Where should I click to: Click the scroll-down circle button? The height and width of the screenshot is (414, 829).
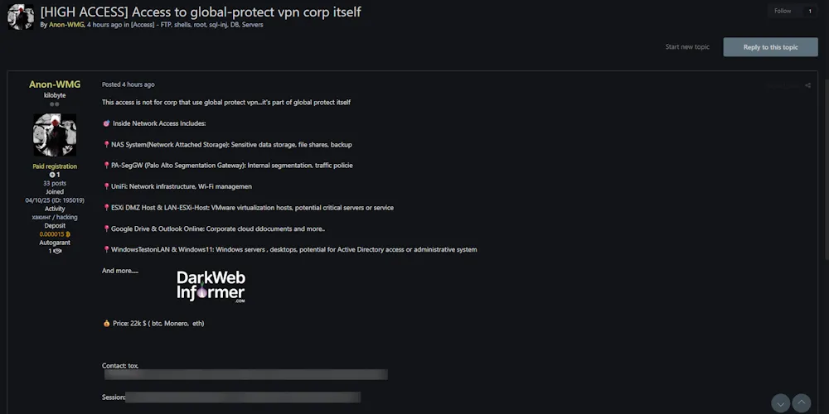click(781, 403)
